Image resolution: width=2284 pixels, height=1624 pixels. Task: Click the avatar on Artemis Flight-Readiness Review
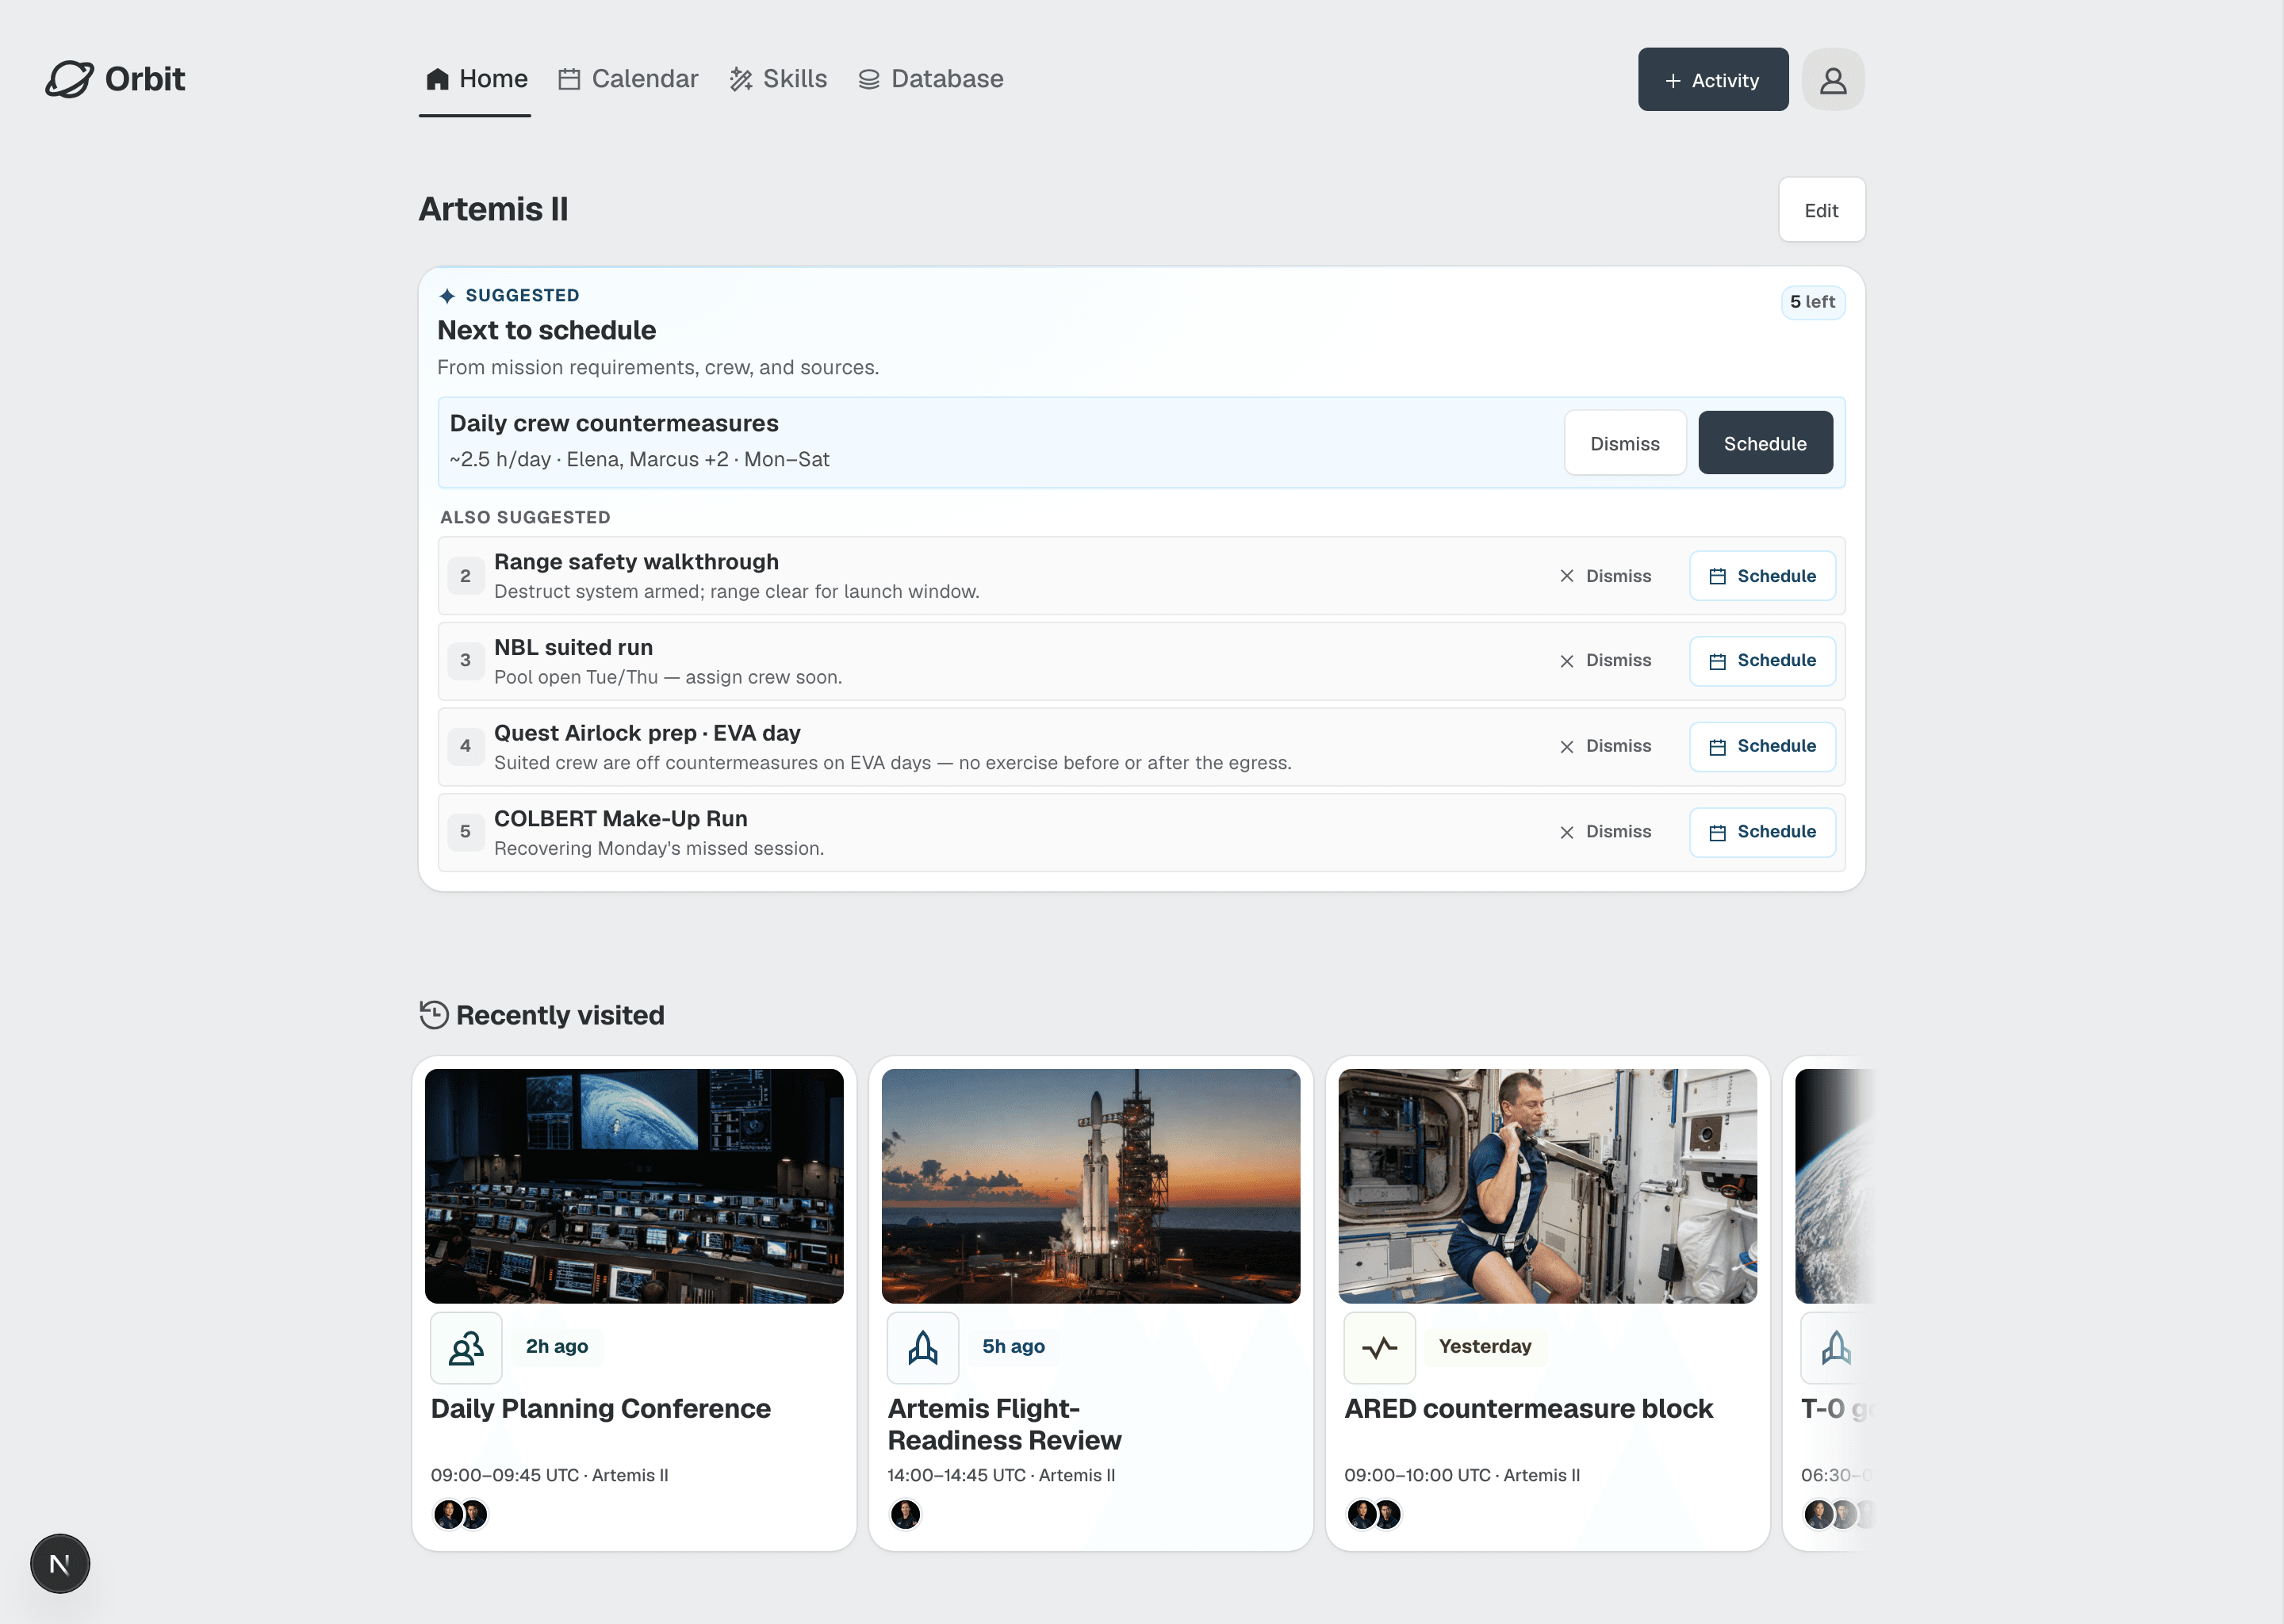pos(905,1515)
